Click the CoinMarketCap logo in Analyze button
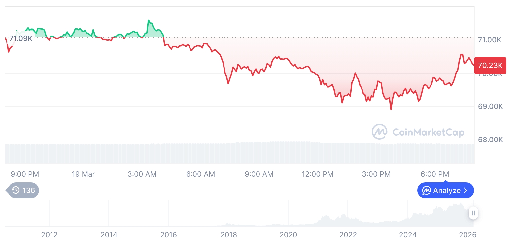The width and height of the screenshot is (517, 242). pos(426,190)
